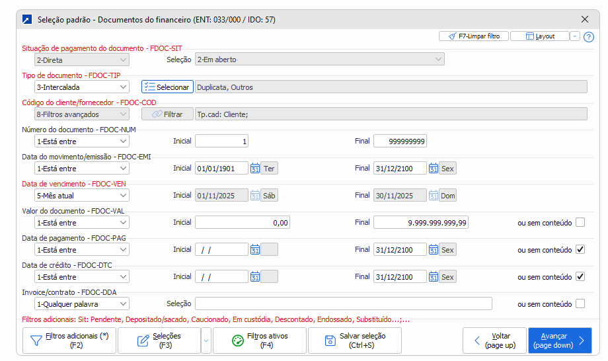This screenshot has height=361, width=608.
Task: Click F7-Limpar filtro to clear filters
Action: tap(473, 36)
